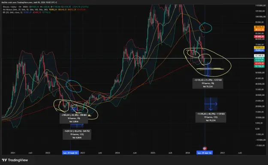Click the TradingView logo at bottom left
268x165 pixels.
pyautogui.click(x=15, y=160)
